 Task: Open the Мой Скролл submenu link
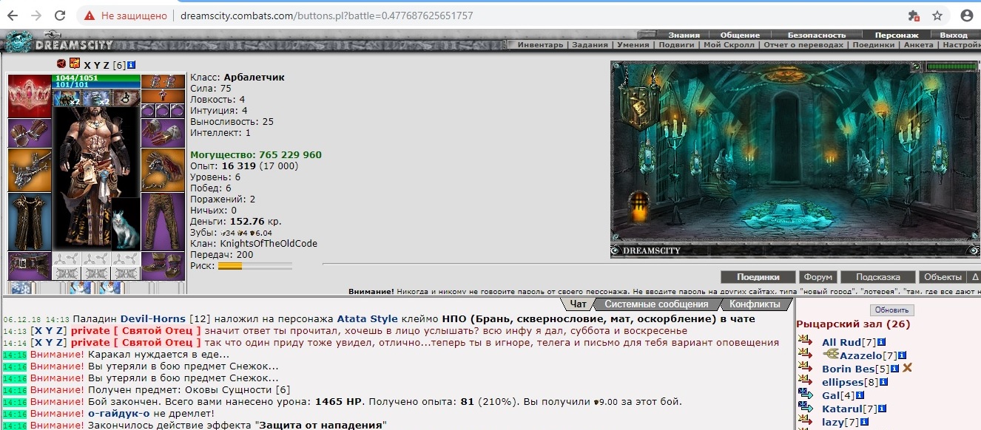(729, 45)
